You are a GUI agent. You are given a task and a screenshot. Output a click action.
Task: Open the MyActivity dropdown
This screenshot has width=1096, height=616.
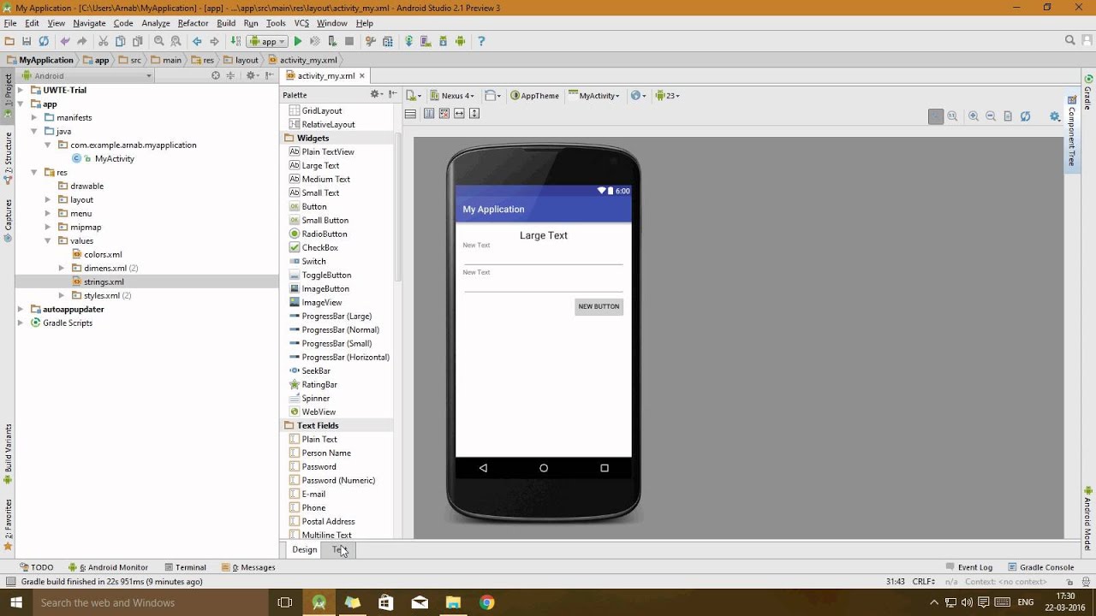tap(594, 95)
